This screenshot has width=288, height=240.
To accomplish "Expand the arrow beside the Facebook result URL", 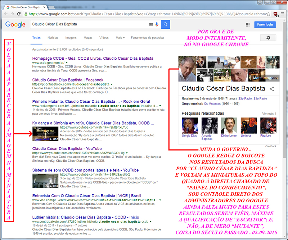I will (112, 84).
